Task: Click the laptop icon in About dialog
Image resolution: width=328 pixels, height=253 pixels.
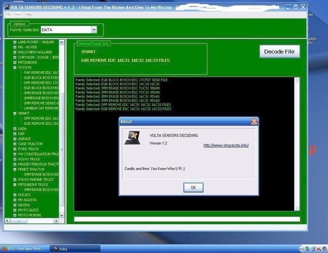Action: click(132, 138)
